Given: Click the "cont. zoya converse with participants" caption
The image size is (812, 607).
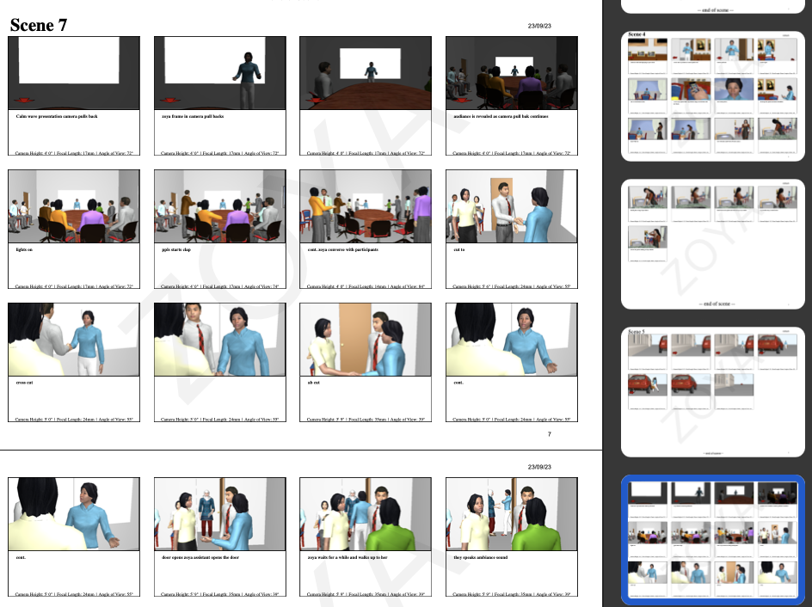Looking at the screenshot, I should click(x=342, y=249).
